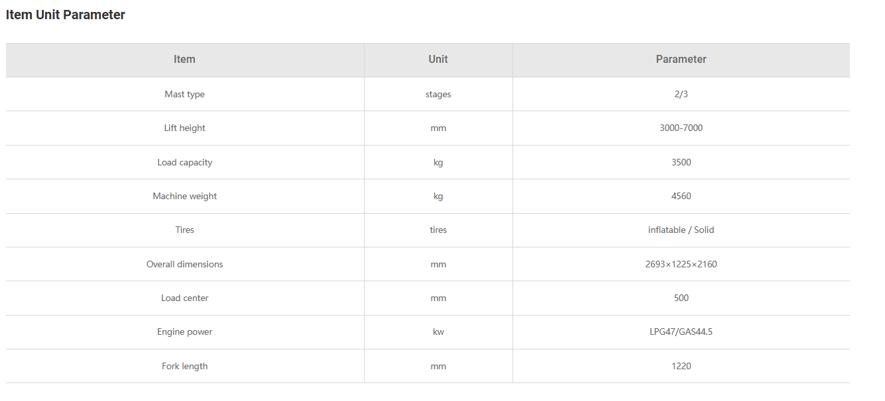This screenshot has height=401, width=885.
Task: Click the Item column header
Action: point(184,60)
